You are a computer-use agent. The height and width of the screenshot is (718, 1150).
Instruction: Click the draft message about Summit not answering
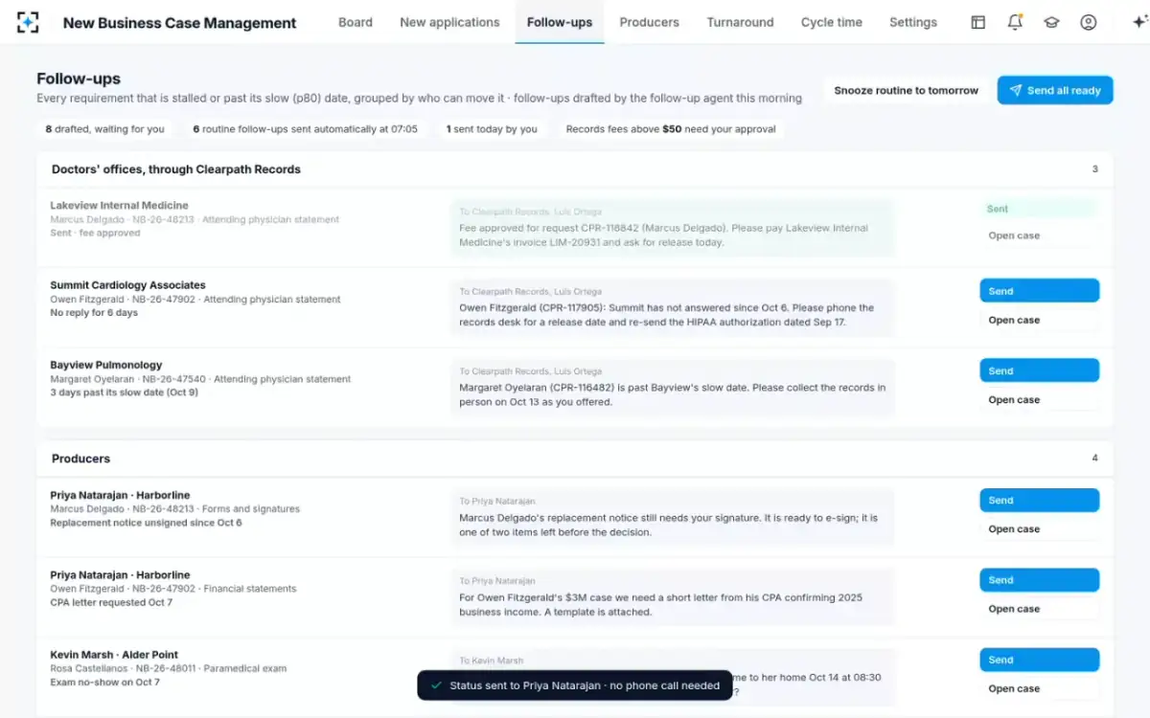click(673, 307)
